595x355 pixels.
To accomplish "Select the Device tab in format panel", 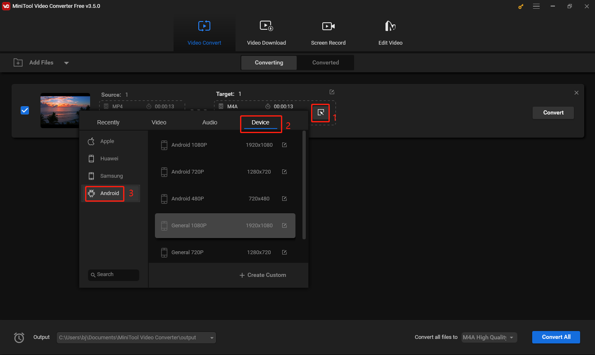I will 260,122.
